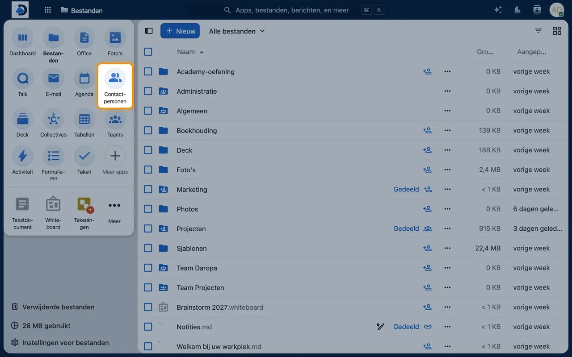The width and height of the screenshot is (572, 357).
Task: Click Gedeeld label on Notities.md row
Action: pyautogui.click(x=406, y=327)
